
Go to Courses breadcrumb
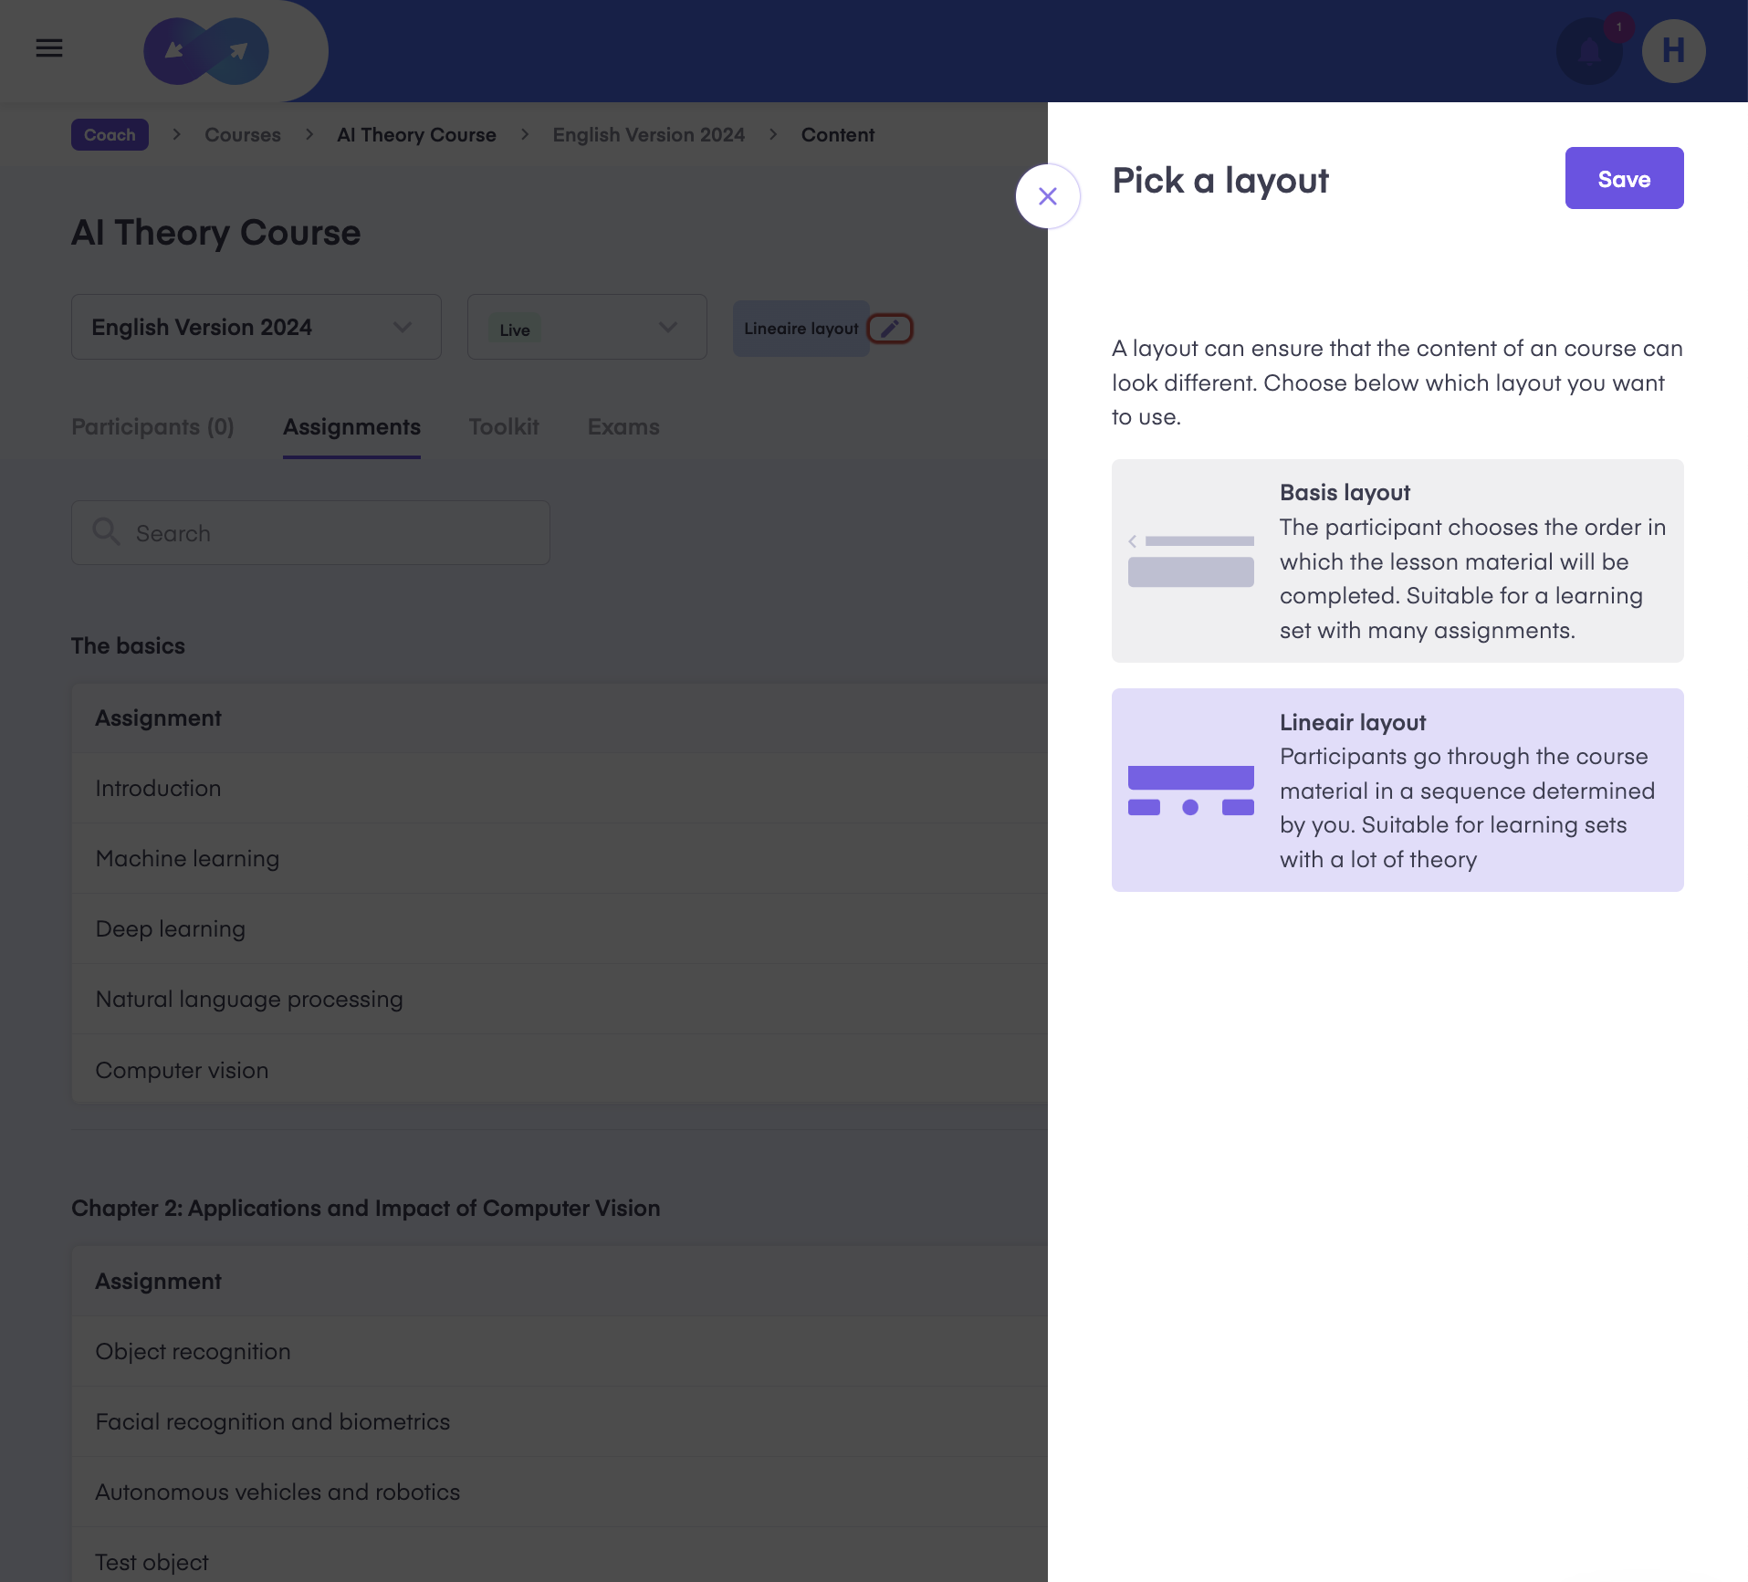pyautogui.click(x=243, y=135)
